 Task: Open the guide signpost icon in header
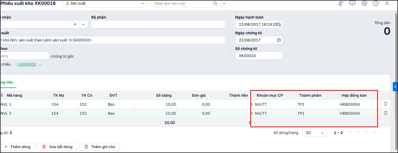pyautogui.click(x=341, y=3)
